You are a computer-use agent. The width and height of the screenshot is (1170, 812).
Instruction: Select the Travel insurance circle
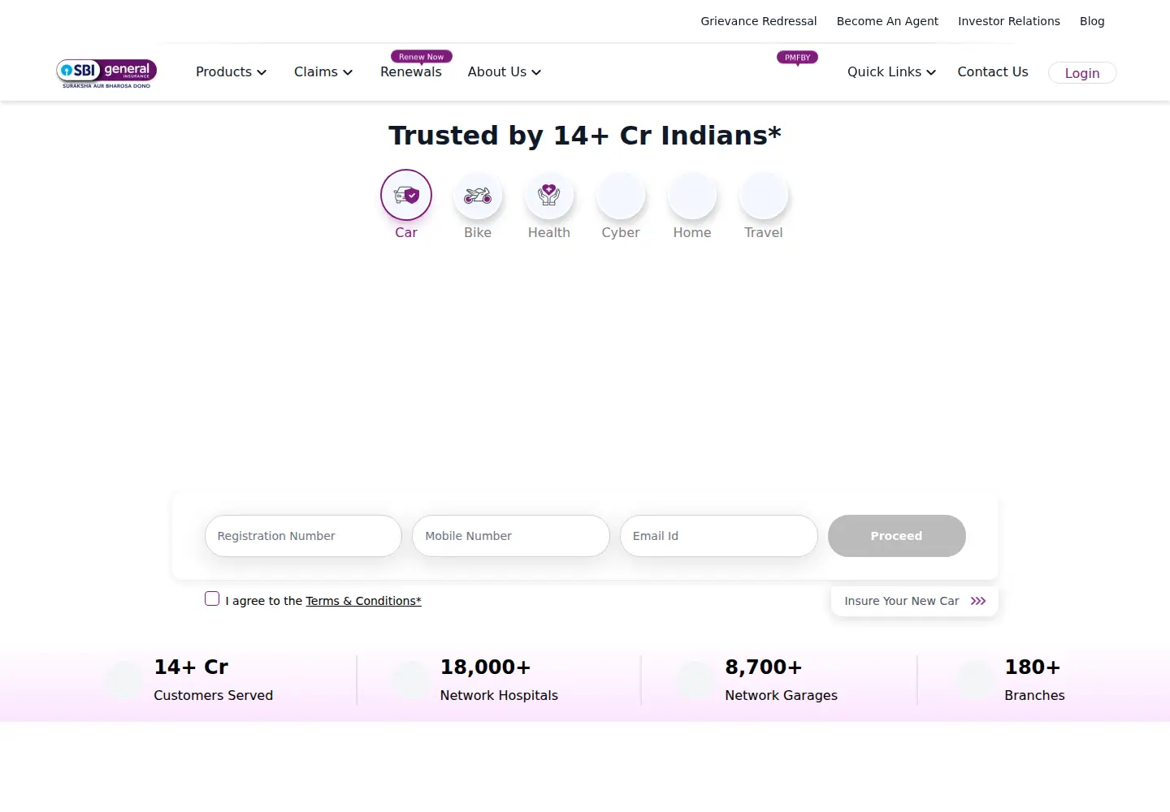(764, 195)
